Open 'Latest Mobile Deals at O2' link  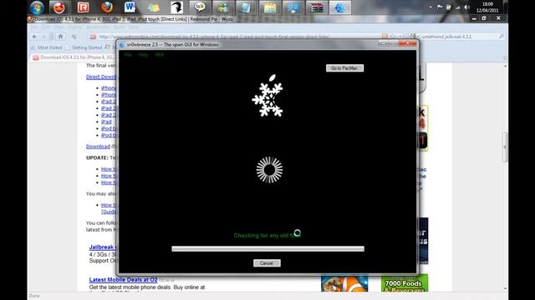(123, 280)
